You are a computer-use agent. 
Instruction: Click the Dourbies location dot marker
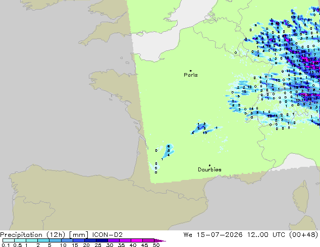pos(209,165)
